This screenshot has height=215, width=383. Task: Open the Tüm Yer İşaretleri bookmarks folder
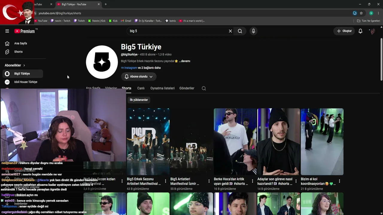click(368, 21)
